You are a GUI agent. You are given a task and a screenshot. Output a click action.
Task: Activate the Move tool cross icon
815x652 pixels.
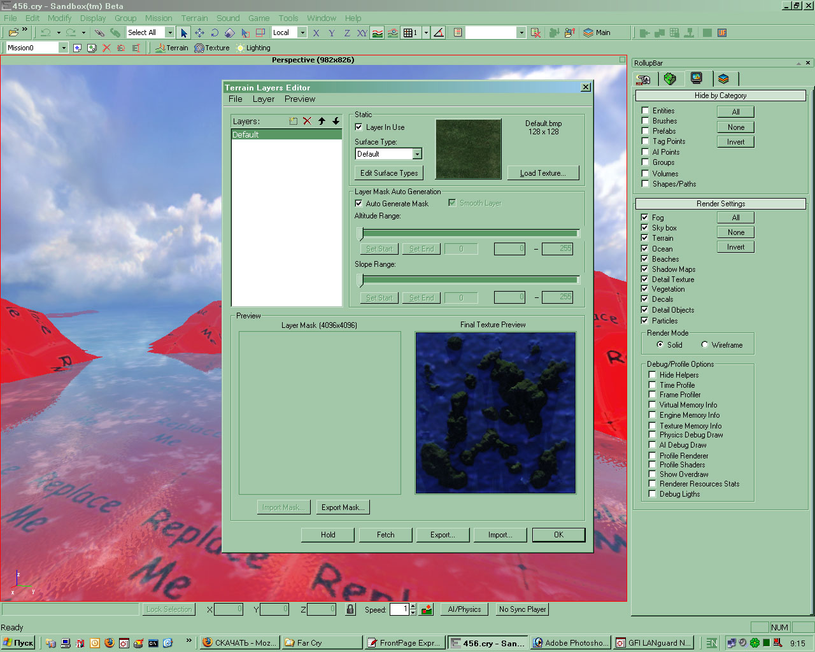tap(199, 32)
